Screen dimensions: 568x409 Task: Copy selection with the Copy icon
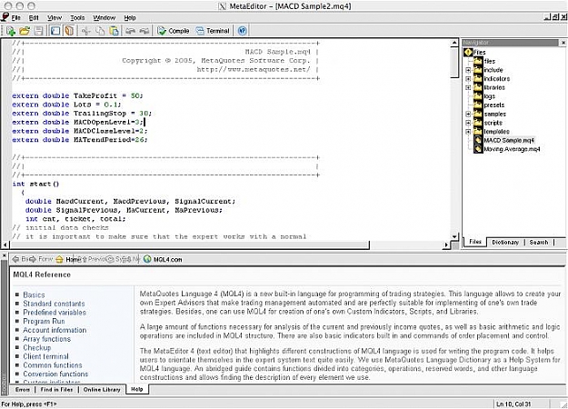[100, 31]
